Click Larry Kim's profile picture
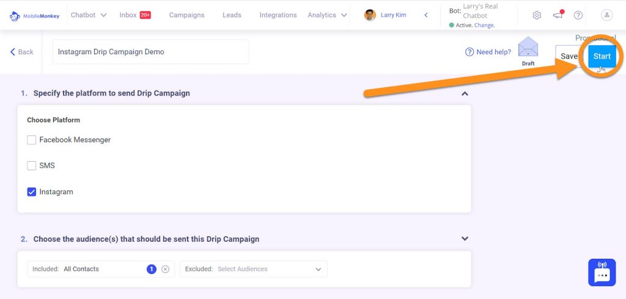Screen dimensions: 626x299 (370, 15)
